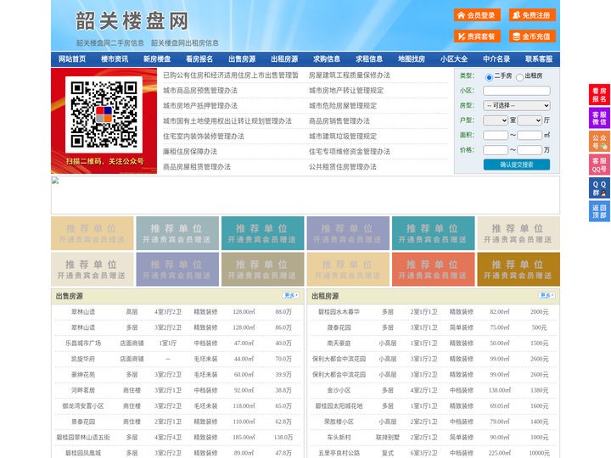The image size is (611, 458).
Task: Open the 出租房源 nav item
Action: pos(284,59)
